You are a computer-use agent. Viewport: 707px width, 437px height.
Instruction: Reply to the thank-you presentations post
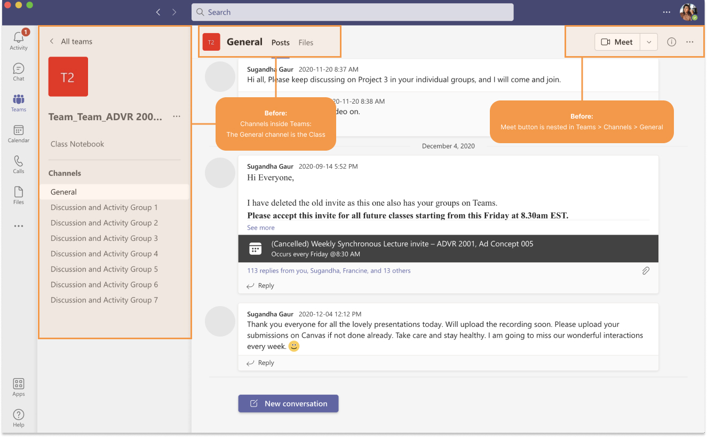pos(260,363)
